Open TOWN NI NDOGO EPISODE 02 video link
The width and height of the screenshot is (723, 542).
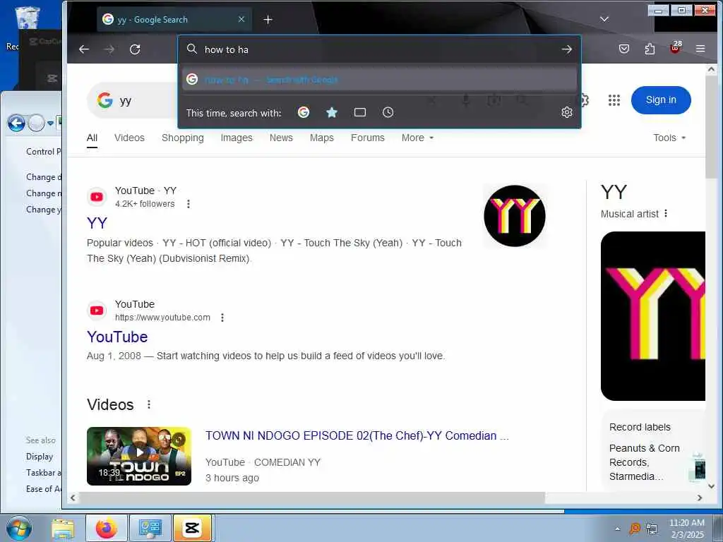point(357,435)
